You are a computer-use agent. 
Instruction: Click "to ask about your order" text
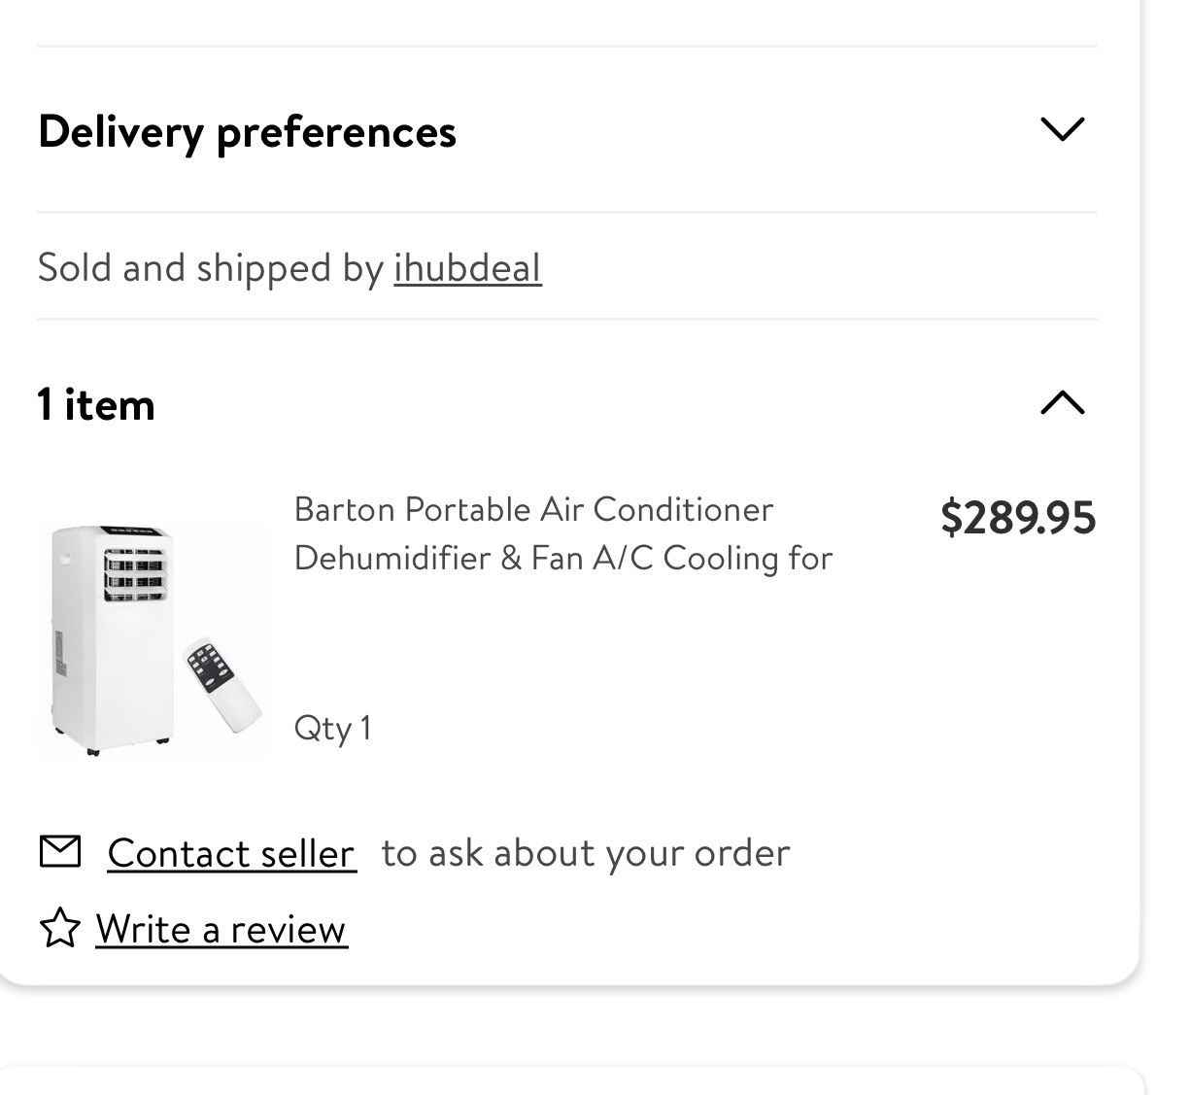[585, 853]
